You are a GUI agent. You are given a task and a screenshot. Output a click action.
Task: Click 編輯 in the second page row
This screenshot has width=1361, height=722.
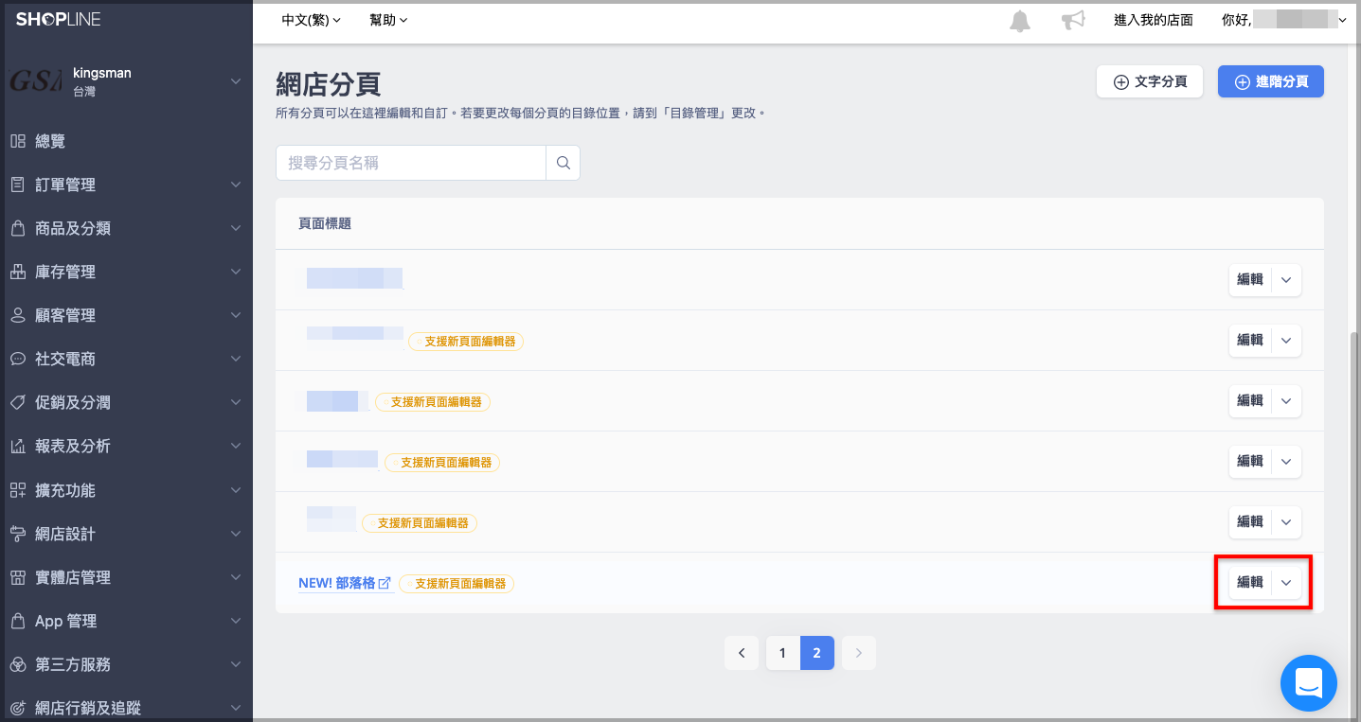pos(1250,341)
